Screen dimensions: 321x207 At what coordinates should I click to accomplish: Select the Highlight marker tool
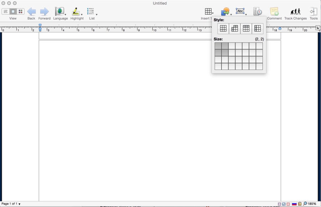(x=76, y=12)
